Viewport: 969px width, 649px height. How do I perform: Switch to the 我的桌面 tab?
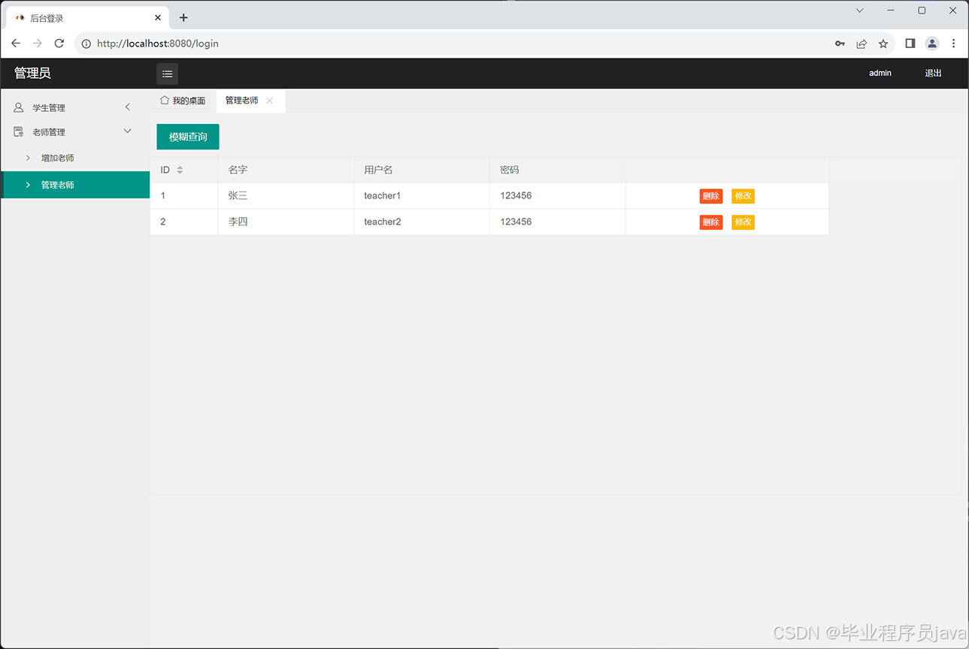coord(183,101)
